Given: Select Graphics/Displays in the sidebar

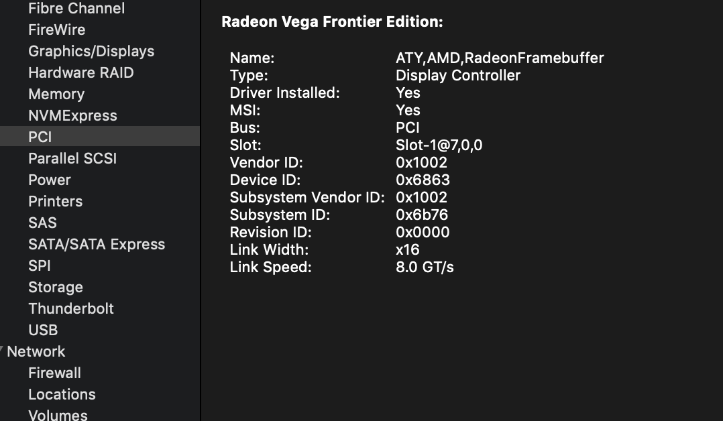Looking at the screenshot, I should point(91,52).
